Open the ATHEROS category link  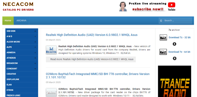coord(11,58)
